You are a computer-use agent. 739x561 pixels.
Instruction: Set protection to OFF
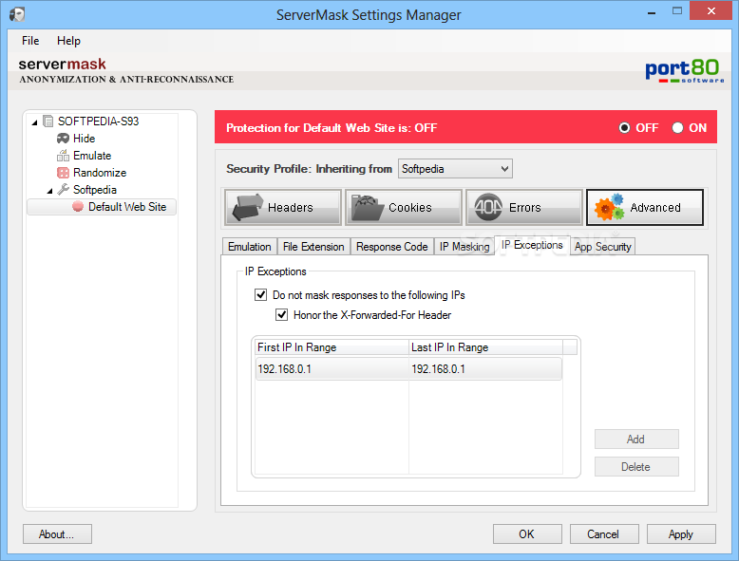coord(624,127)
